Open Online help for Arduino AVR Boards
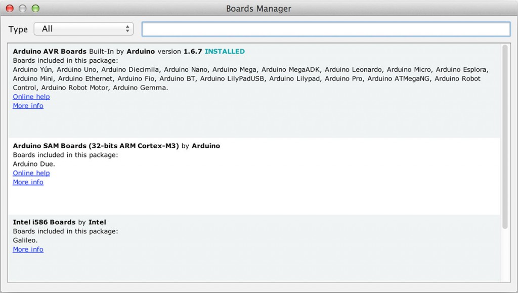 coord(31,97)
